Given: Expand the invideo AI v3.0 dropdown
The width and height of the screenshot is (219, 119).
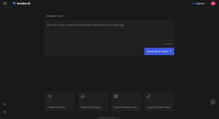Looking at the screenshot, I should point(56,16).
